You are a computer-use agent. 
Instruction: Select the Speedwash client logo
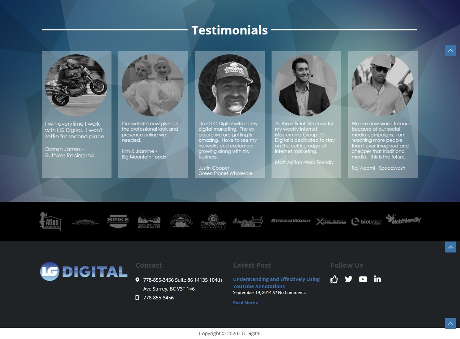click(290, 221)
